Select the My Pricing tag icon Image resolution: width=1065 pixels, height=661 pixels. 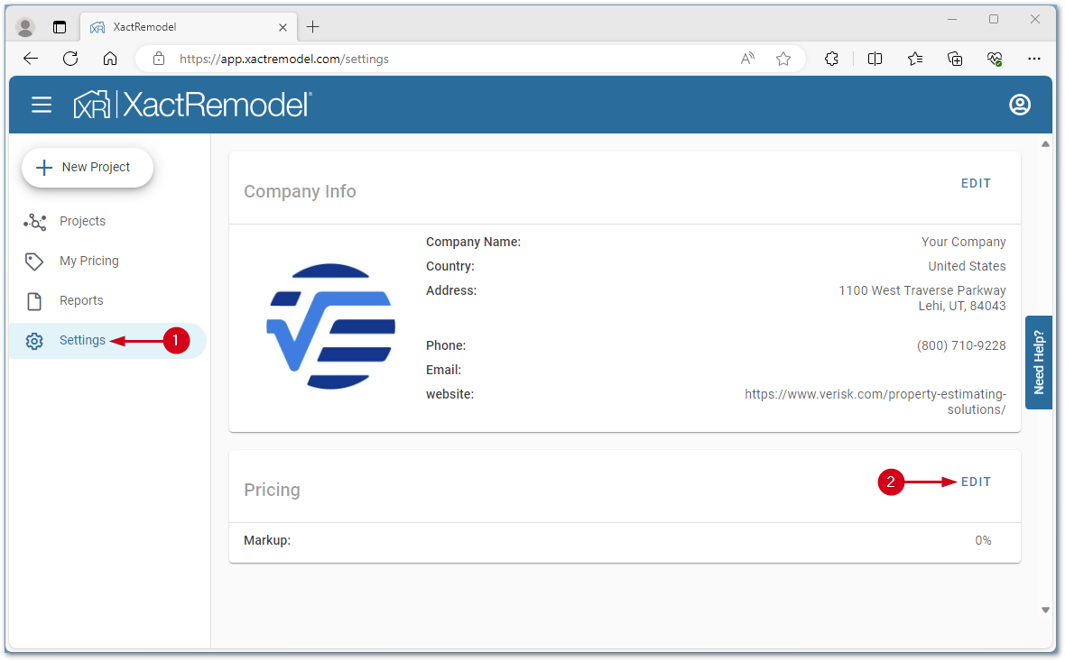(34, 262)
